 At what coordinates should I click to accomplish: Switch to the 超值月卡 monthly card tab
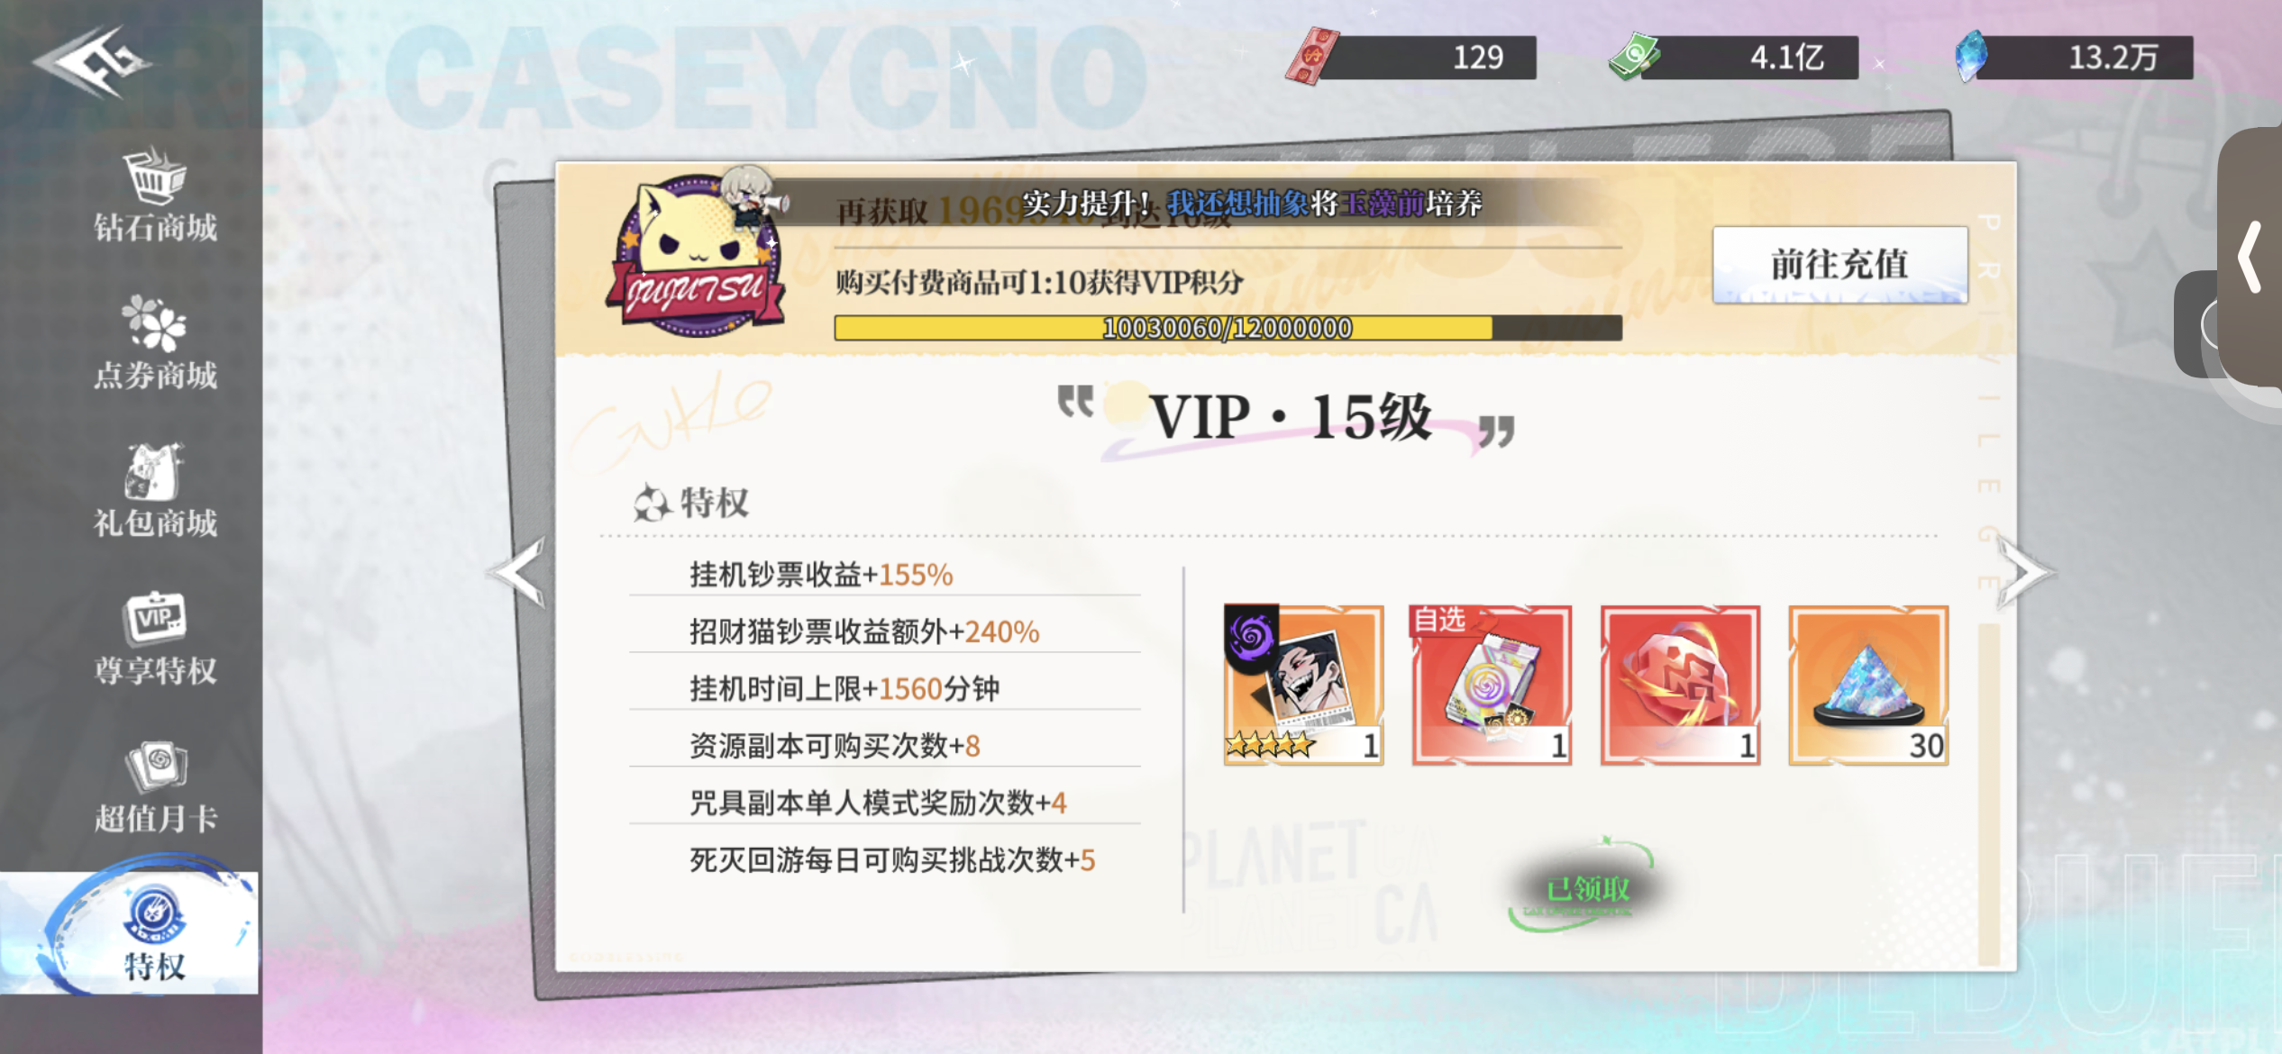click(155, 786)
